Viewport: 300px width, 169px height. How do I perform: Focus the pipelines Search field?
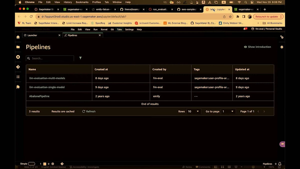tap(50, 58)
